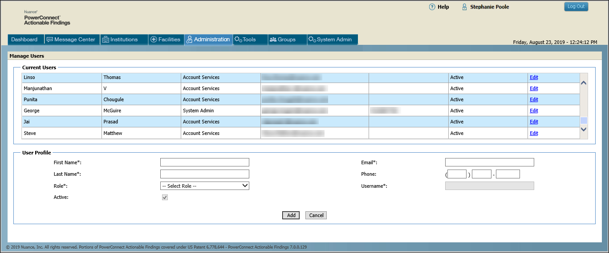Select the Linso first name cell
This screenshot has height=253, width=609.
[x=62, y=77]
